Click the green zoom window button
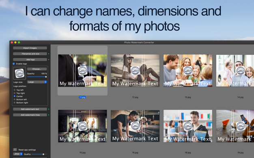 [19, 42]
